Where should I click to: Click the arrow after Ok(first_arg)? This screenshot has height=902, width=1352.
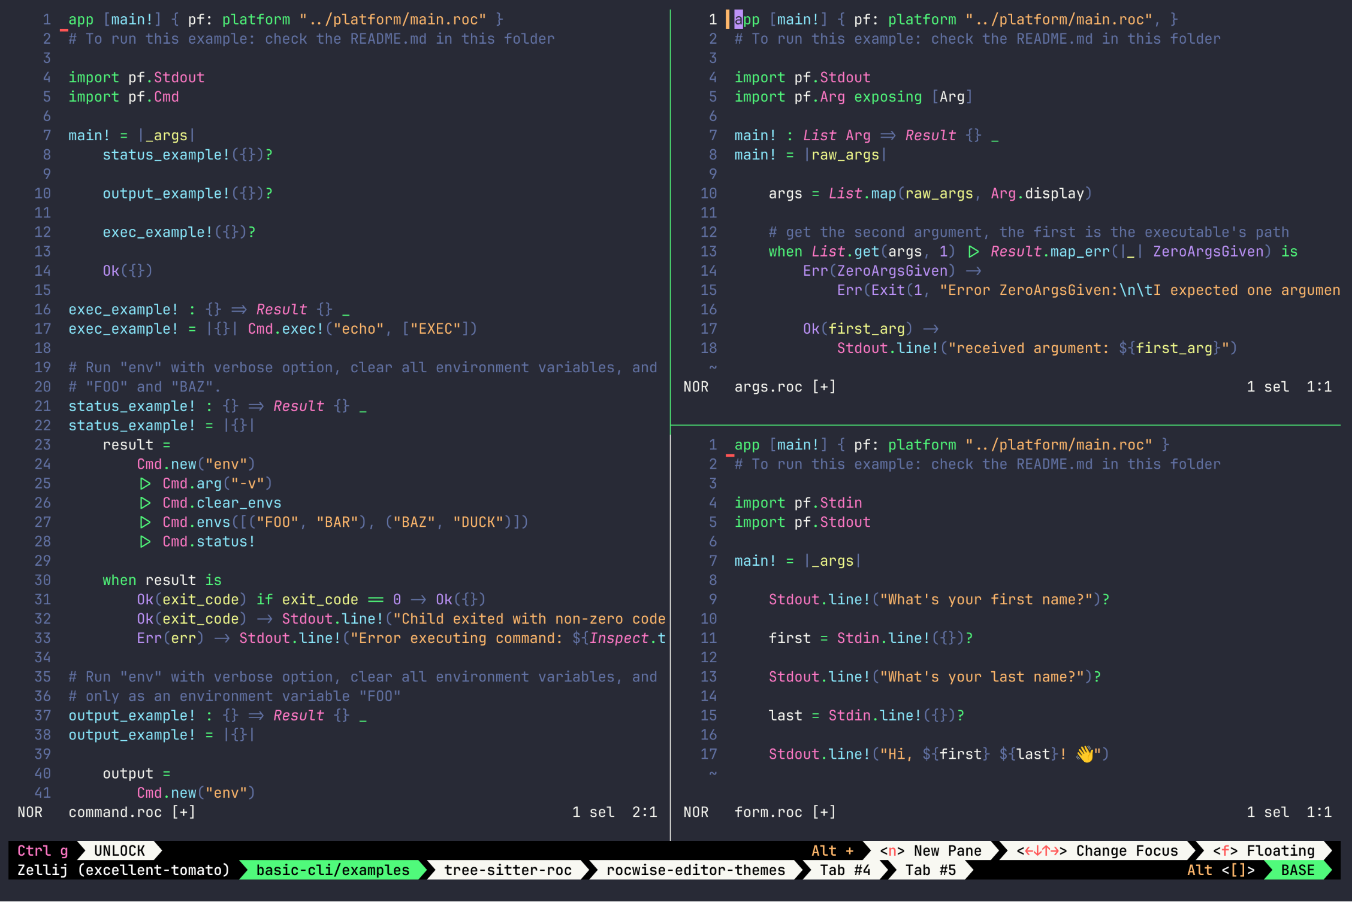(x=931, y=329)
